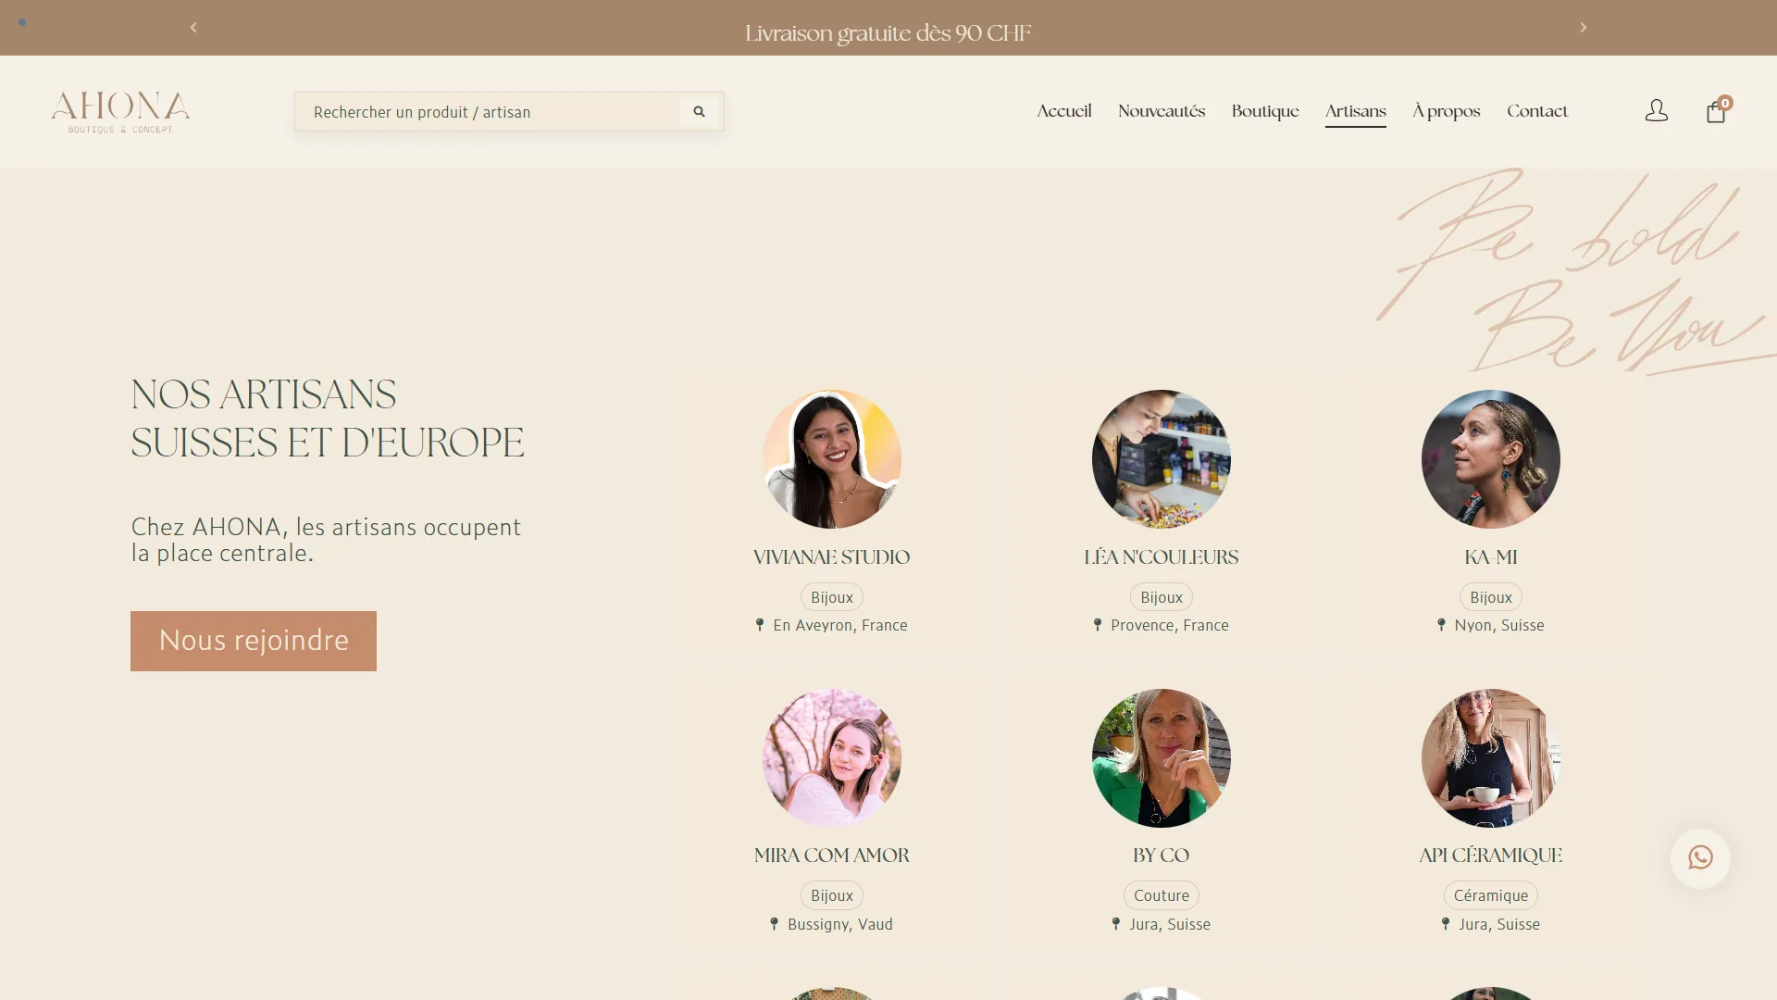Viewport: 1777px width, 1000px height.
Task: Click inside the product search field
Action: (x=487, y=112)
